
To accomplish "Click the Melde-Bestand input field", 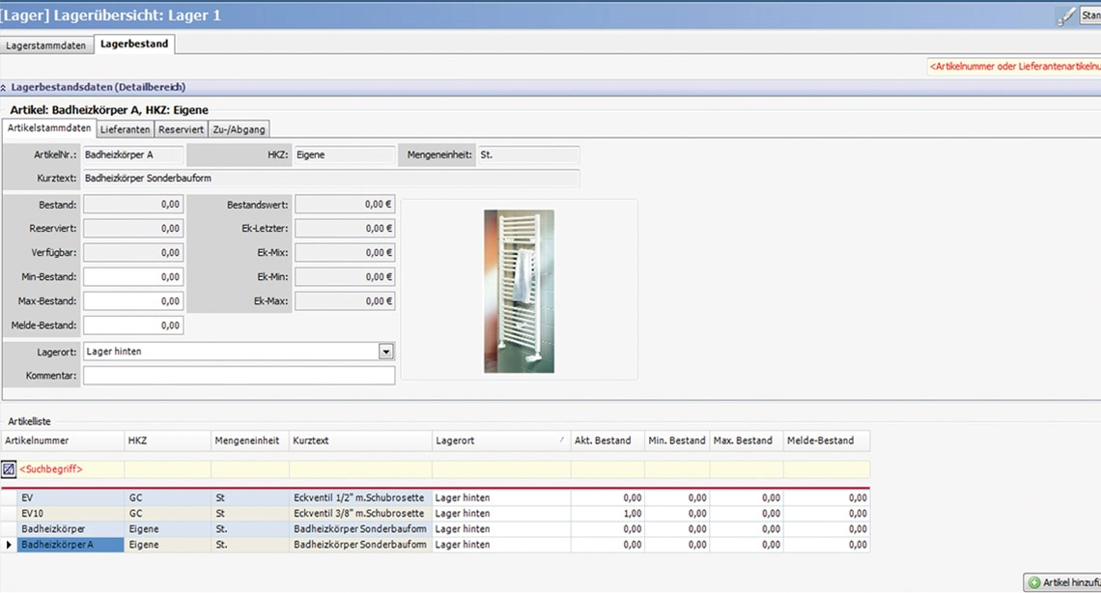I will [133, 326].
